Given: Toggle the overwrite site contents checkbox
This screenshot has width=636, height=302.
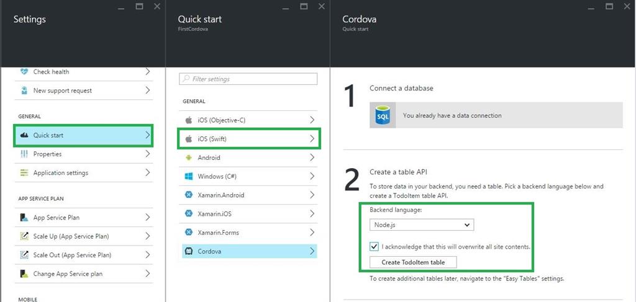Looking at the screenshot, I should coord(374,246).
